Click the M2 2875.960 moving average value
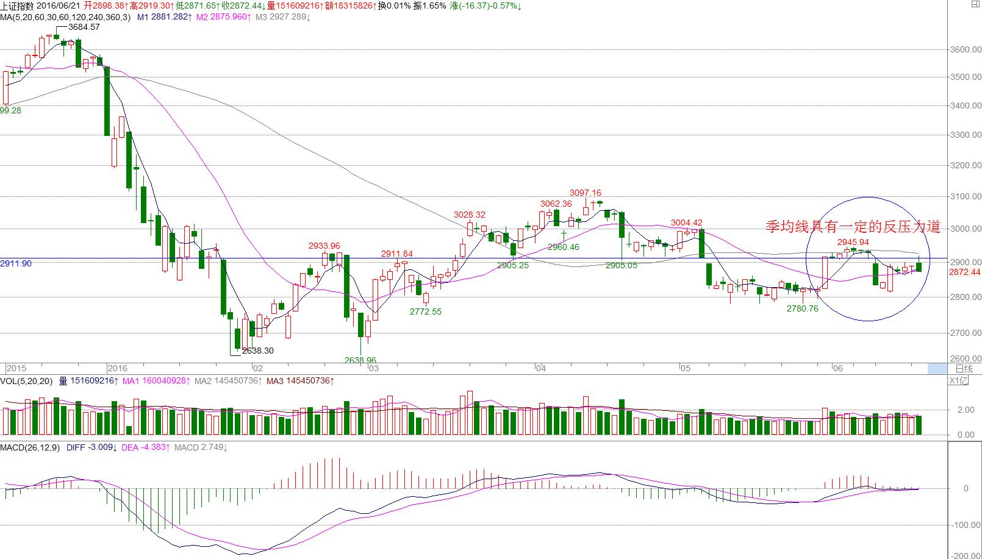Screen dimensions: 982x559 point(224,17)
